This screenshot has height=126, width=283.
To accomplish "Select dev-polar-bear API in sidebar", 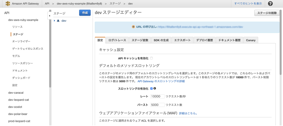I will [x=18, y=114].
